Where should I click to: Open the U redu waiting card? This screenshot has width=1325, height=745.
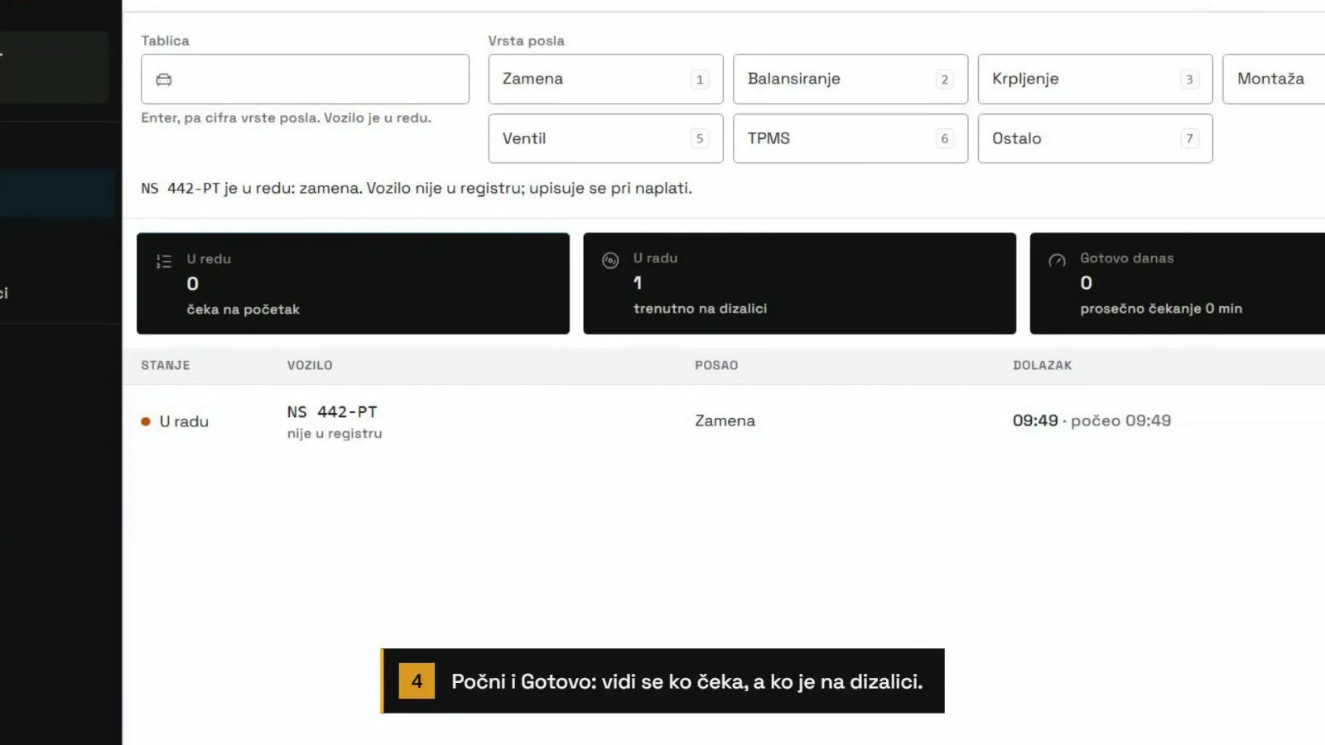coord(353,283)
